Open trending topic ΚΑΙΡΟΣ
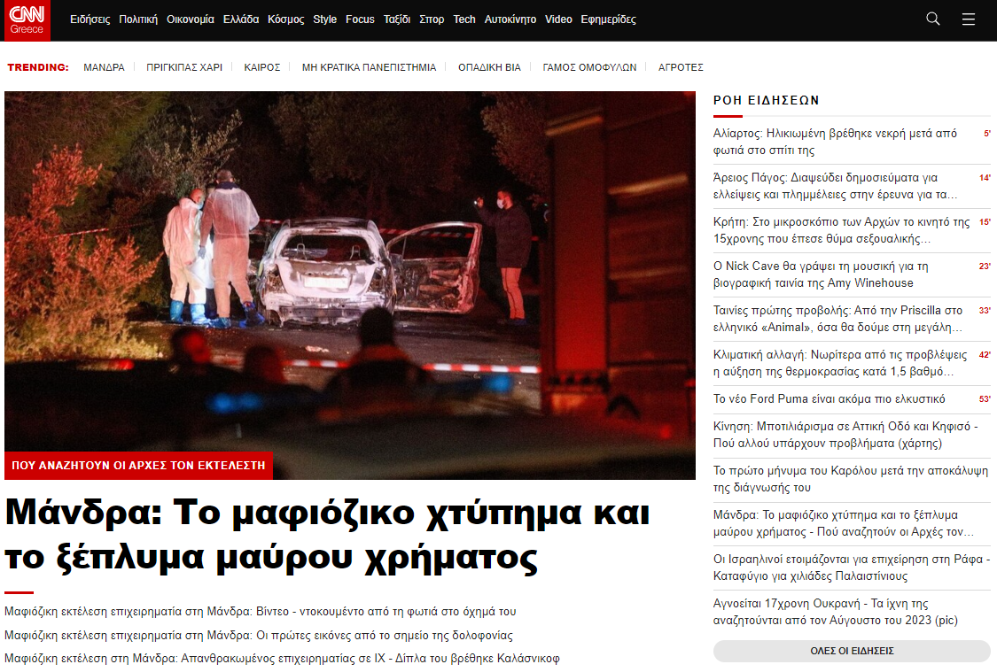Image resolution: width=997 pixels, height=672 pixels. click(x=262, y=67)
